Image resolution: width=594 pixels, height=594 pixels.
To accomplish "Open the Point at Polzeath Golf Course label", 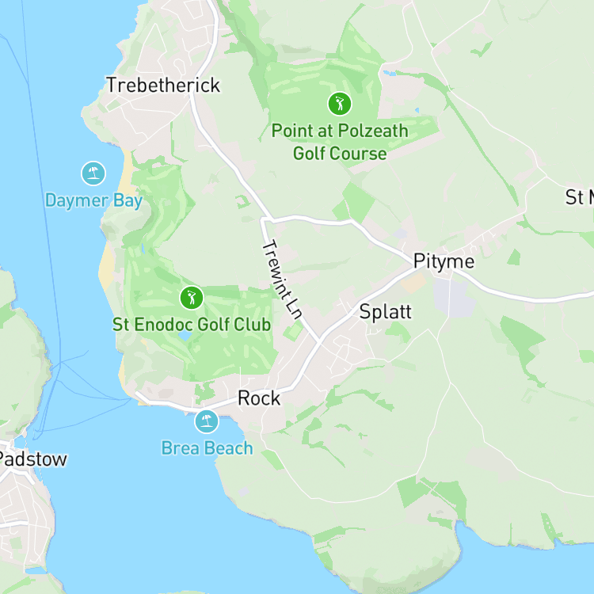I will pos(340,142).
